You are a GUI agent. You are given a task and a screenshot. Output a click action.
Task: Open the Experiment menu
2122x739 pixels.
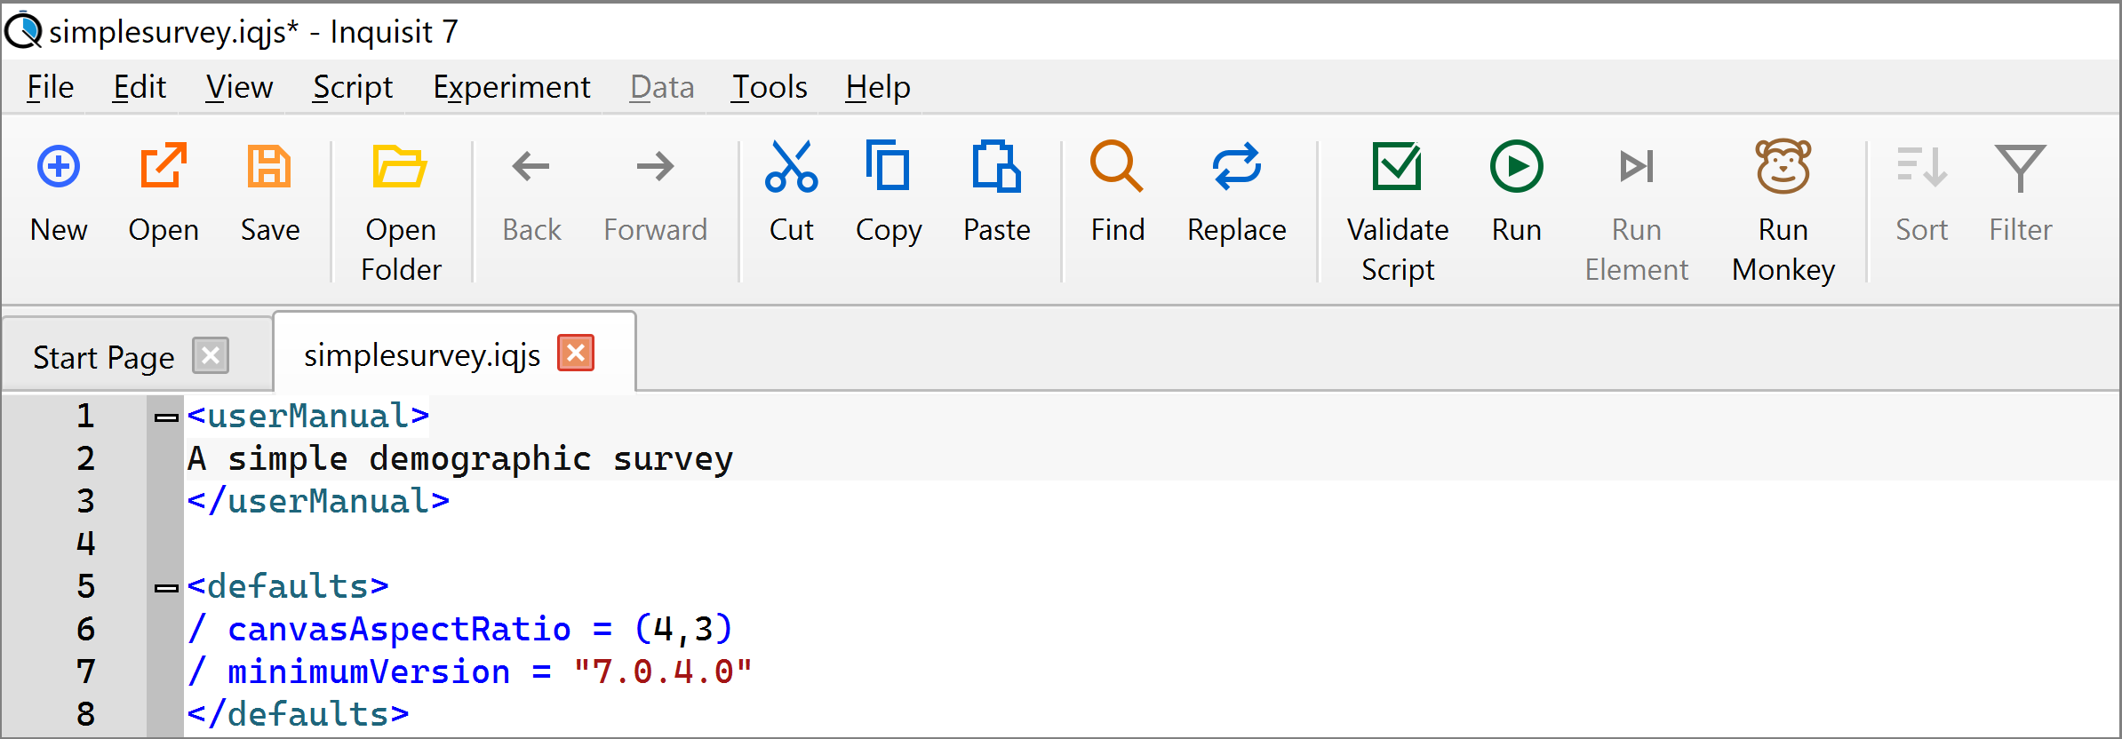point(511,87)
